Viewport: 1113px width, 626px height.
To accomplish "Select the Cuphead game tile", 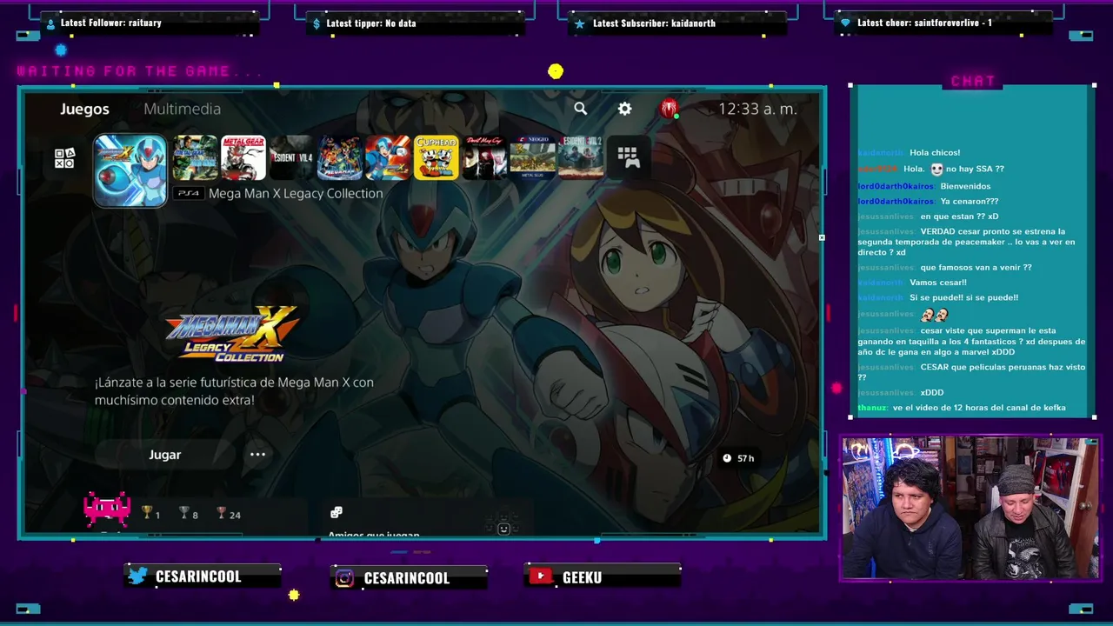I will 436,157.
